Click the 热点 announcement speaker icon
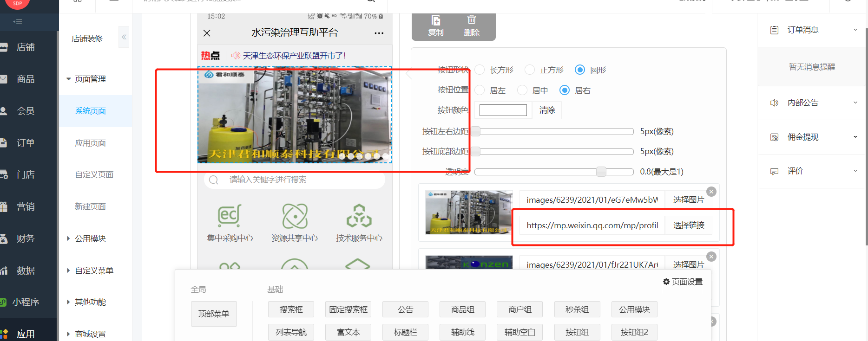868x341 pixels. coord(236,56)
